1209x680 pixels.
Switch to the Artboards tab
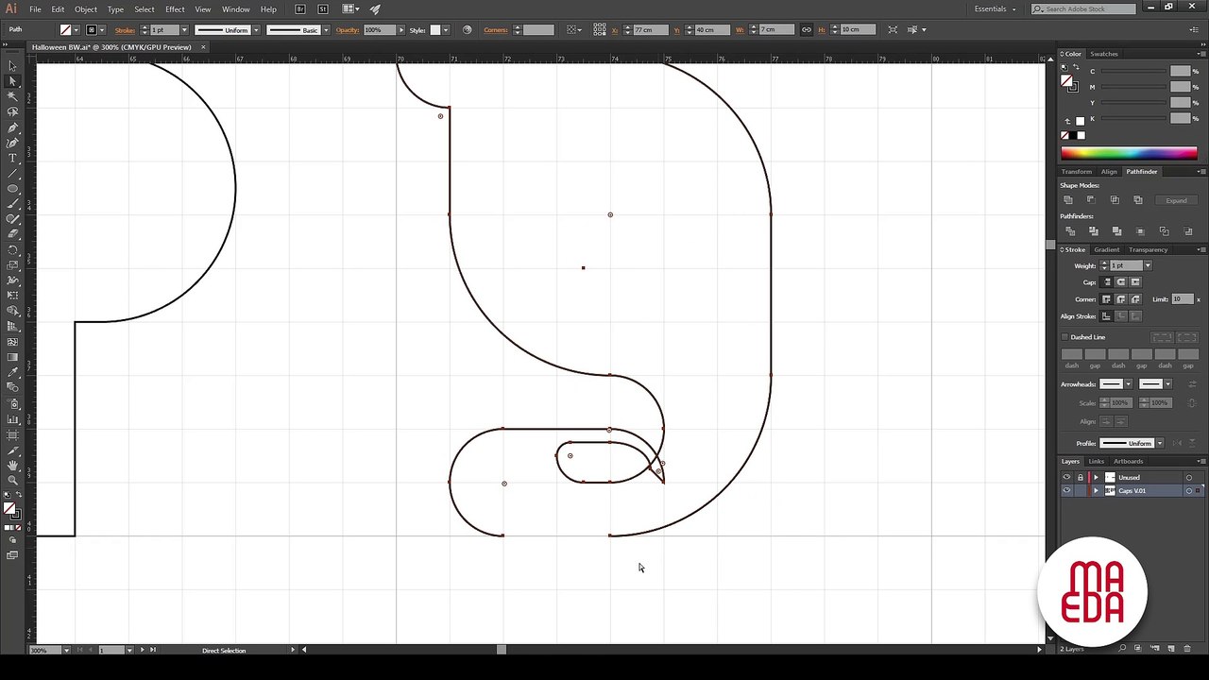click(x=1128, y=461)
